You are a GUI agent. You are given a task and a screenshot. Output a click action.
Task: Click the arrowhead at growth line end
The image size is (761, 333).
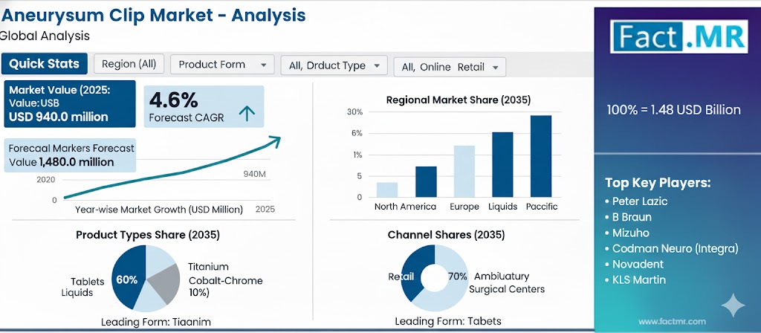[x=275, y=139]
